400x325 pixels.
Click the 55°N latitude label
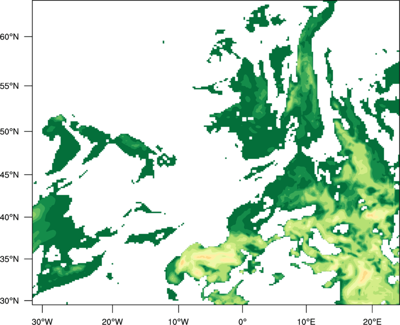[x=9, y=85]
